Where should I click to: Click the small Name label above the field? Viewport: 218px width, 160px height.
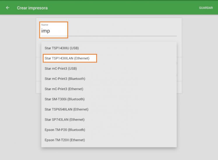coord(45,25)
